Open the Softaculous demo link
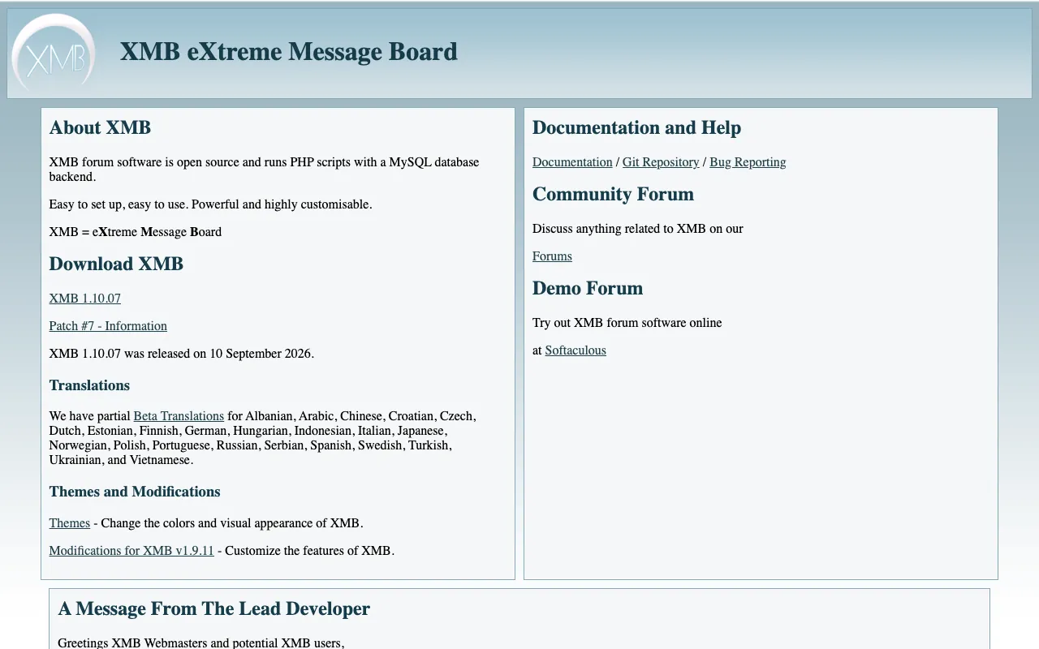This screenshot has width=1039, height=649. [576, 350]
